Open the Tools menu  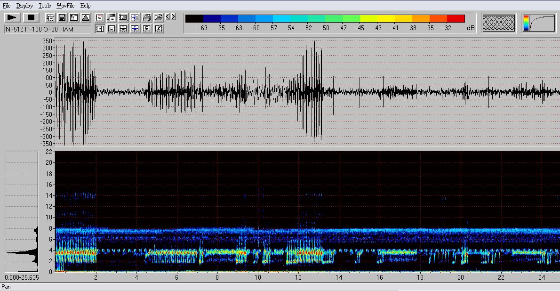coord(45,6)
